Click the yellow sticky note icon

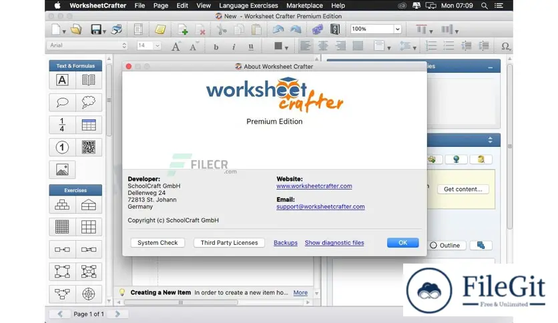(160, 29)
